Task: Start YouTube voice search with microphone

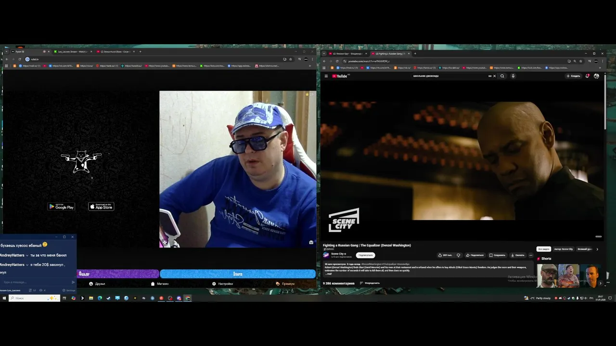Action: click(513, 76)
